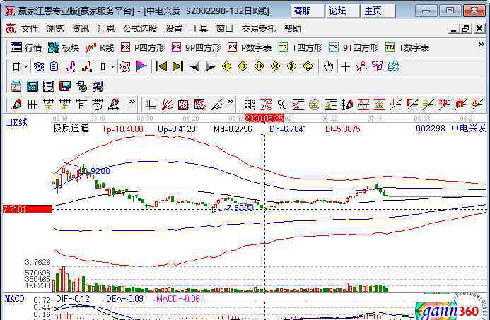Click the yellow diamond left-arrow icon
490x320 pixels.
click(x=226, y=66)
